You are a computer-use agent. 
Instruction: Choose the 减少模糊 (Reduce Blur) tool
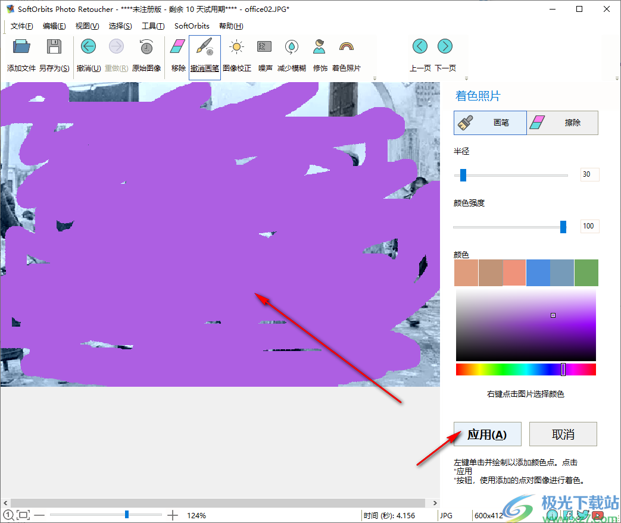pyautogui.click(x=292, y=47)
